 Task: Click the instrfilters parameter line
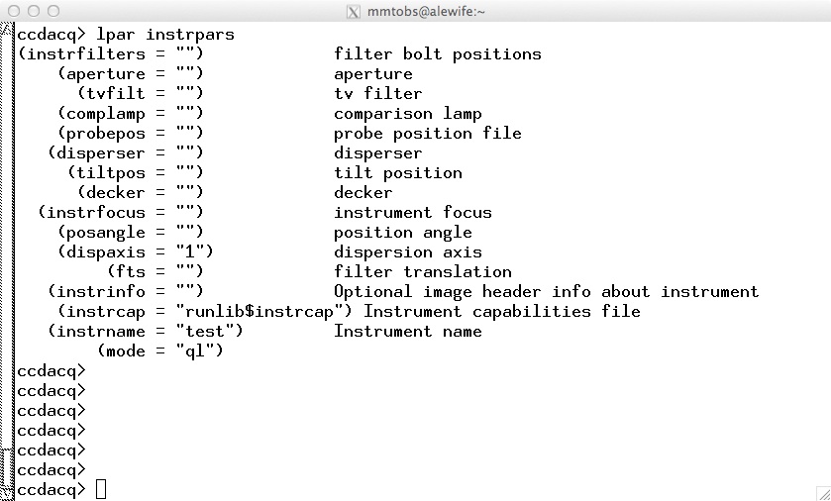click(x=279, y=54)
